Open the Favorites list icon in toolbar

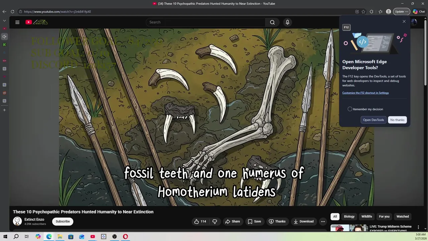pos(381,12)
